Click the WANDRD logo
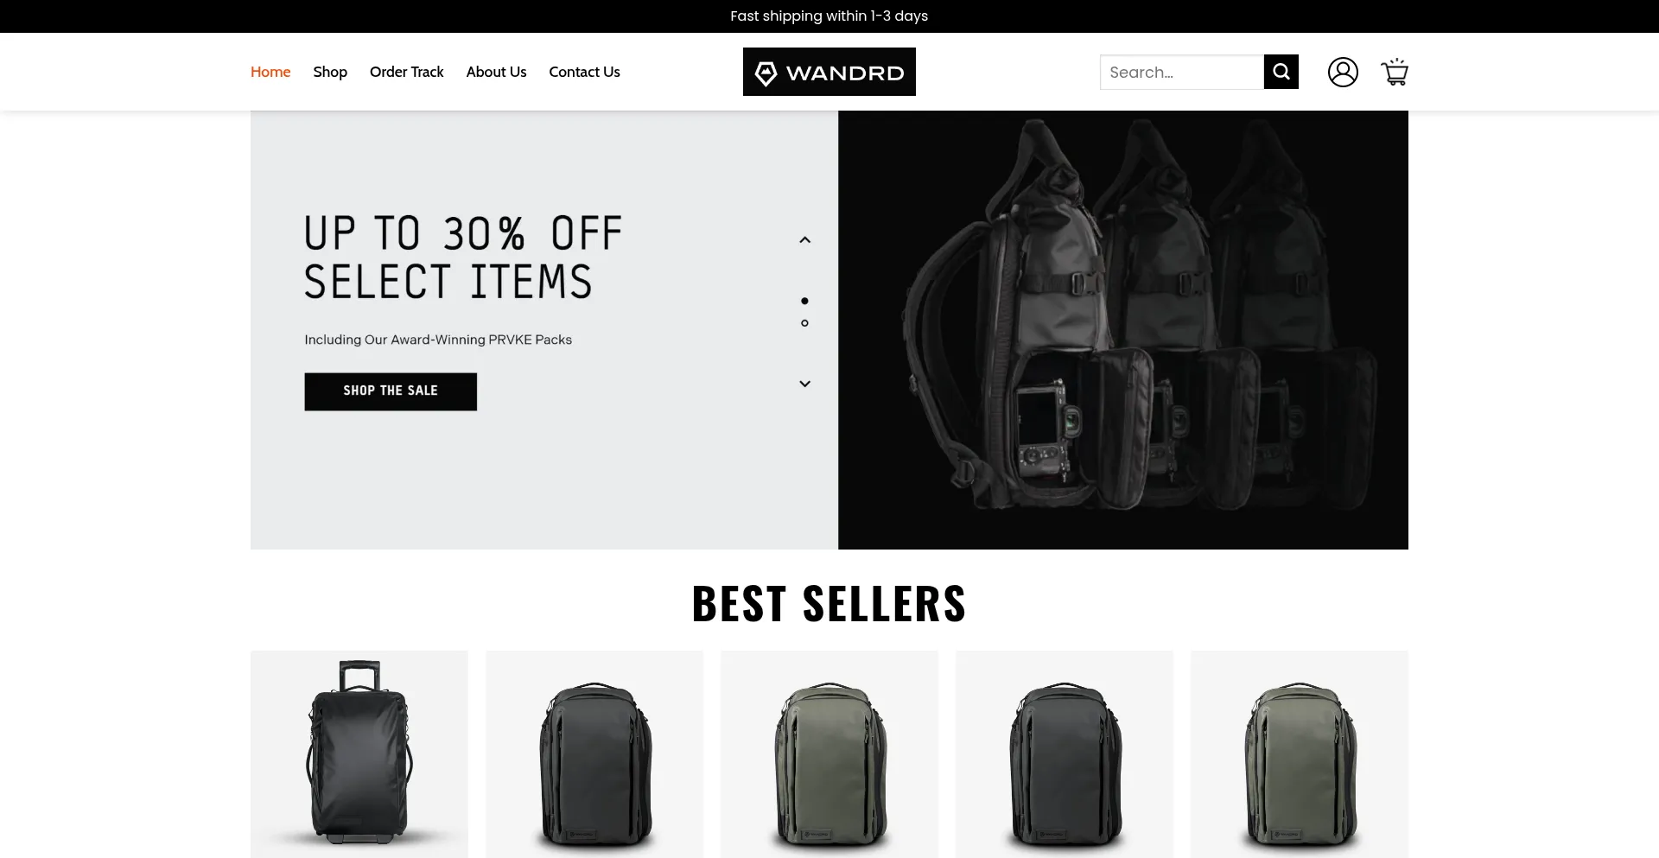This screenshot has height=858, width=1659. tap(829, 72)
